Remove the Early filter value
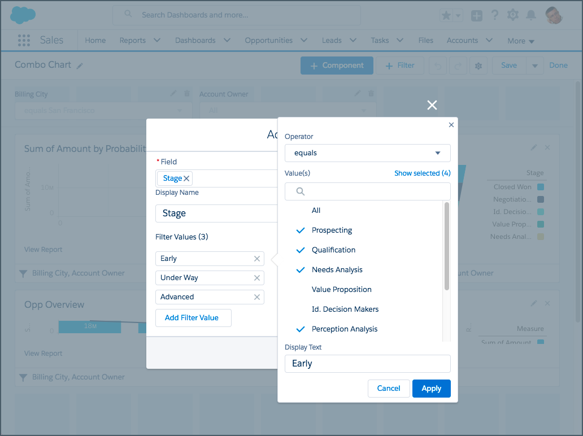The height and width of the screenshot is (436, 583). pyautogui.click(x=257, y=259)
